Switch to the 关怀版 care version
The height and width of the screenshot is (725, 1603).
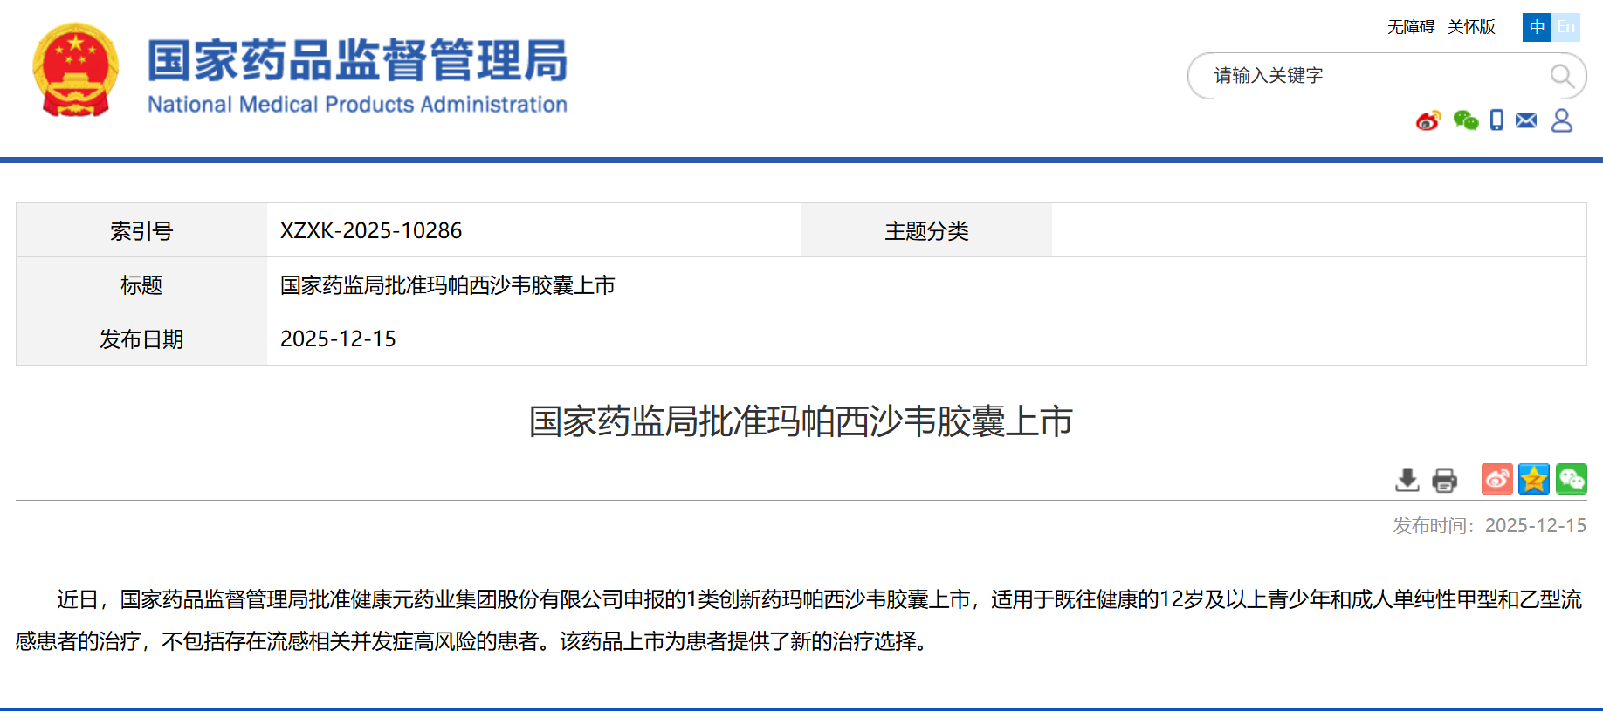pyautogui.click(x=1471, y=27)
